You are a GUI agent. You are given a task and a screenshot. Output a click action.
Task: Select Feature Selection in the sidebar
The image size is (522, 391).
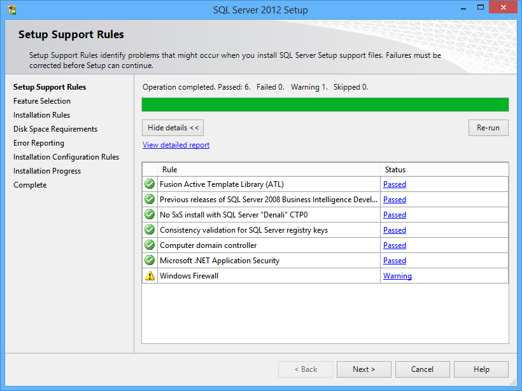click(41, 100)
